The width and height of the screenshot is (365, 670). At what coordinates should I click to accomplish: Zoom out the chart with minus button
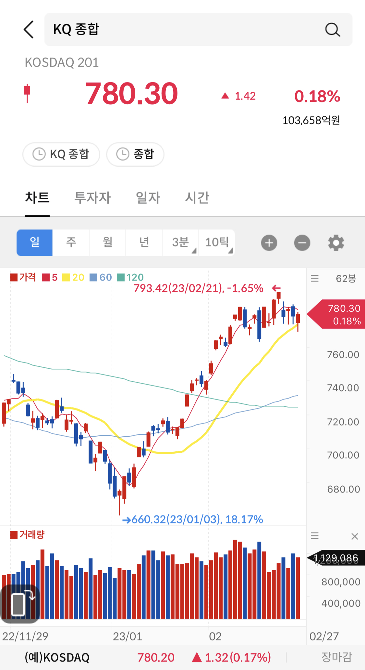(x=302, y=243)
